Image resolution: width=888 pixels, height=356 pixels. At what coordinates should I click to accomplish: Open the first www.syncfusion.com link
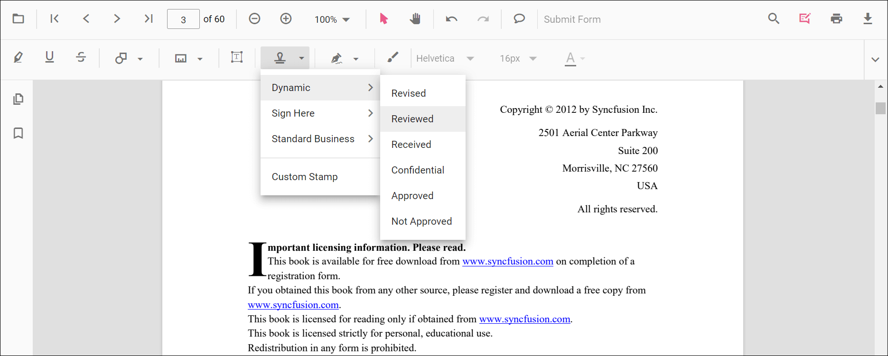point(507,261)
